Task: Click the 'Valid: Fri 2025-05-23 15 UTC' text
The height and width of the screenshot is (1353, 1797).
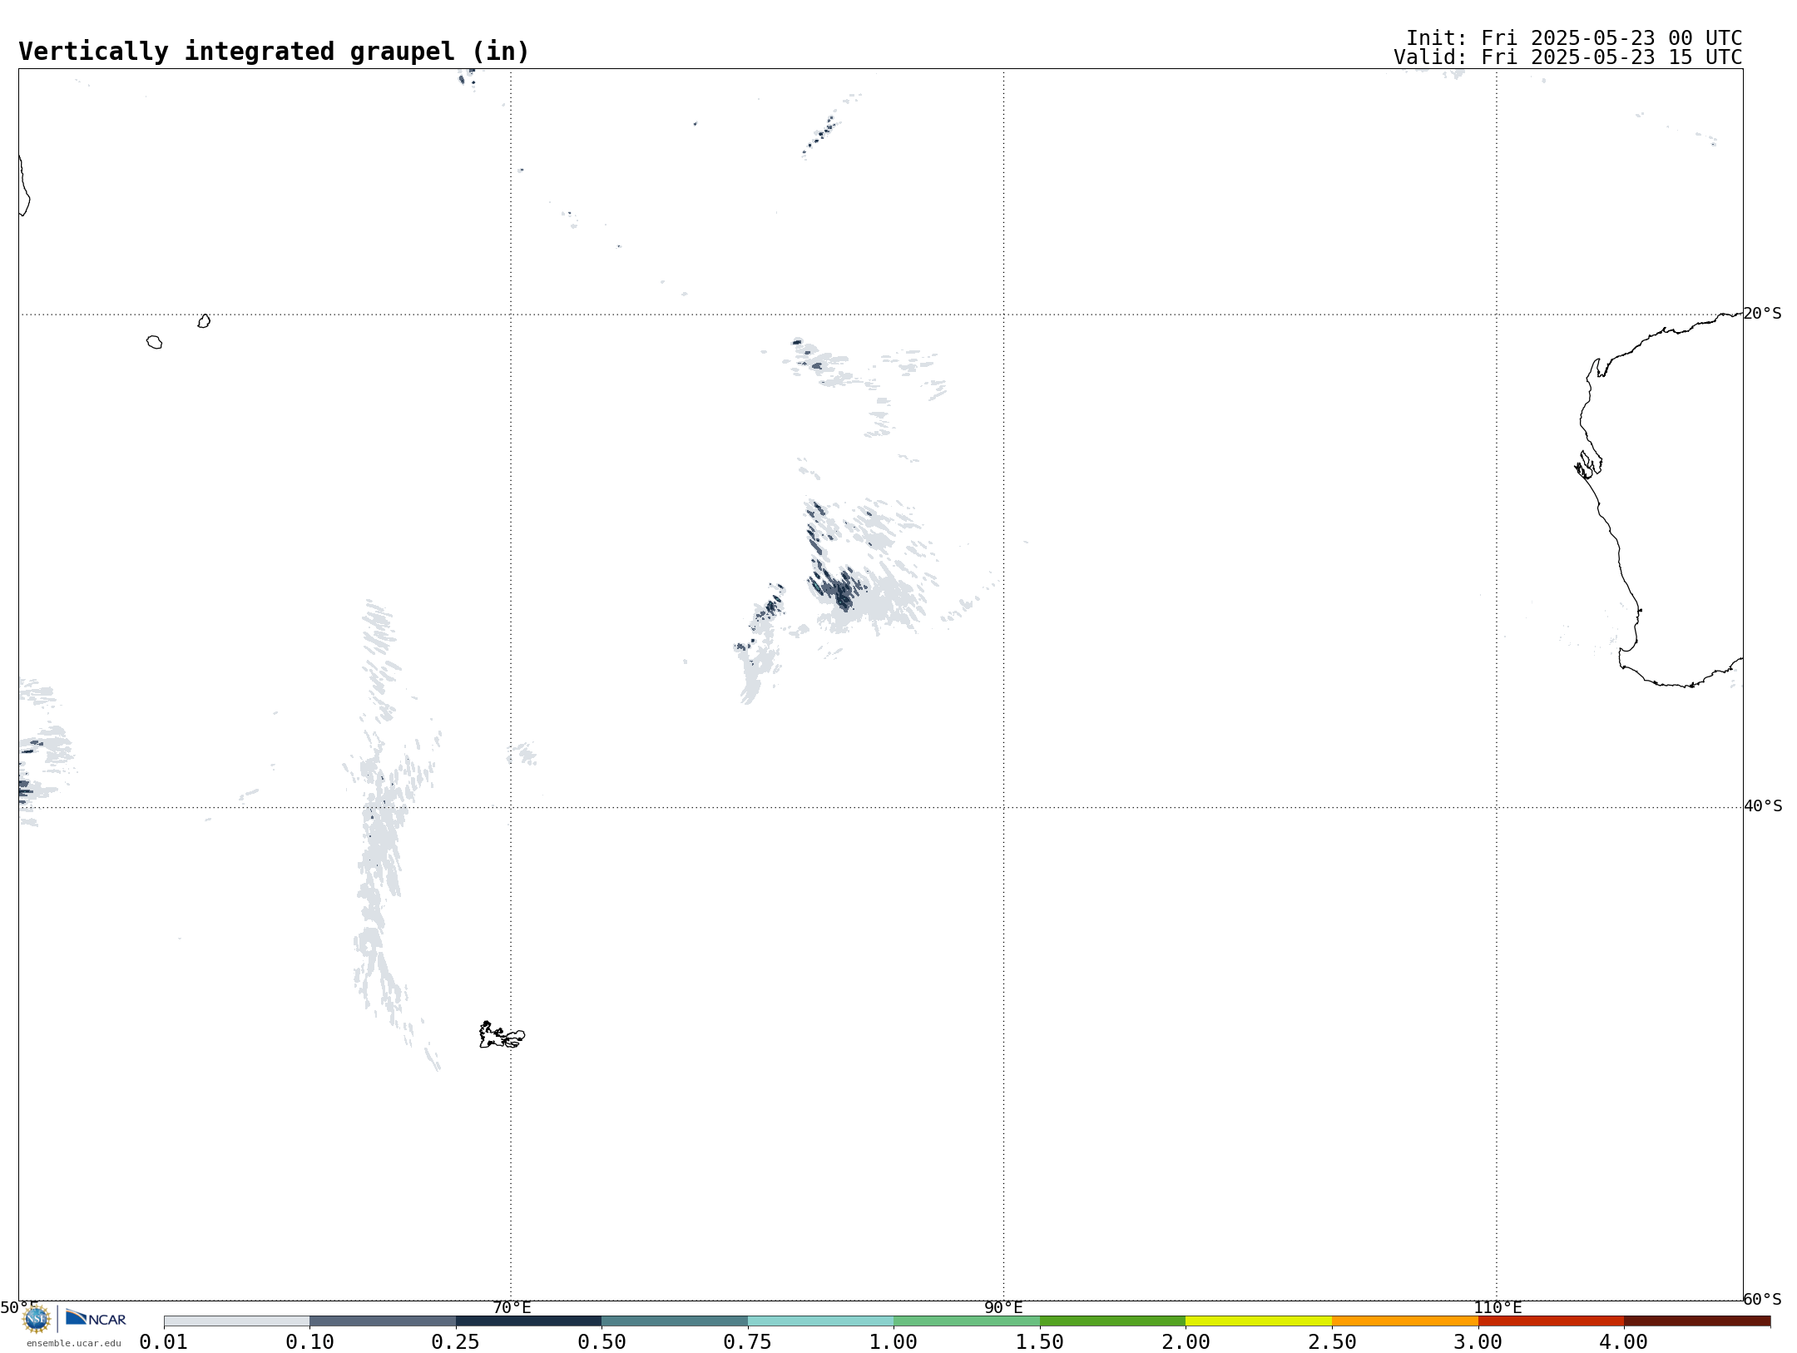Action: coord(1568,57)
